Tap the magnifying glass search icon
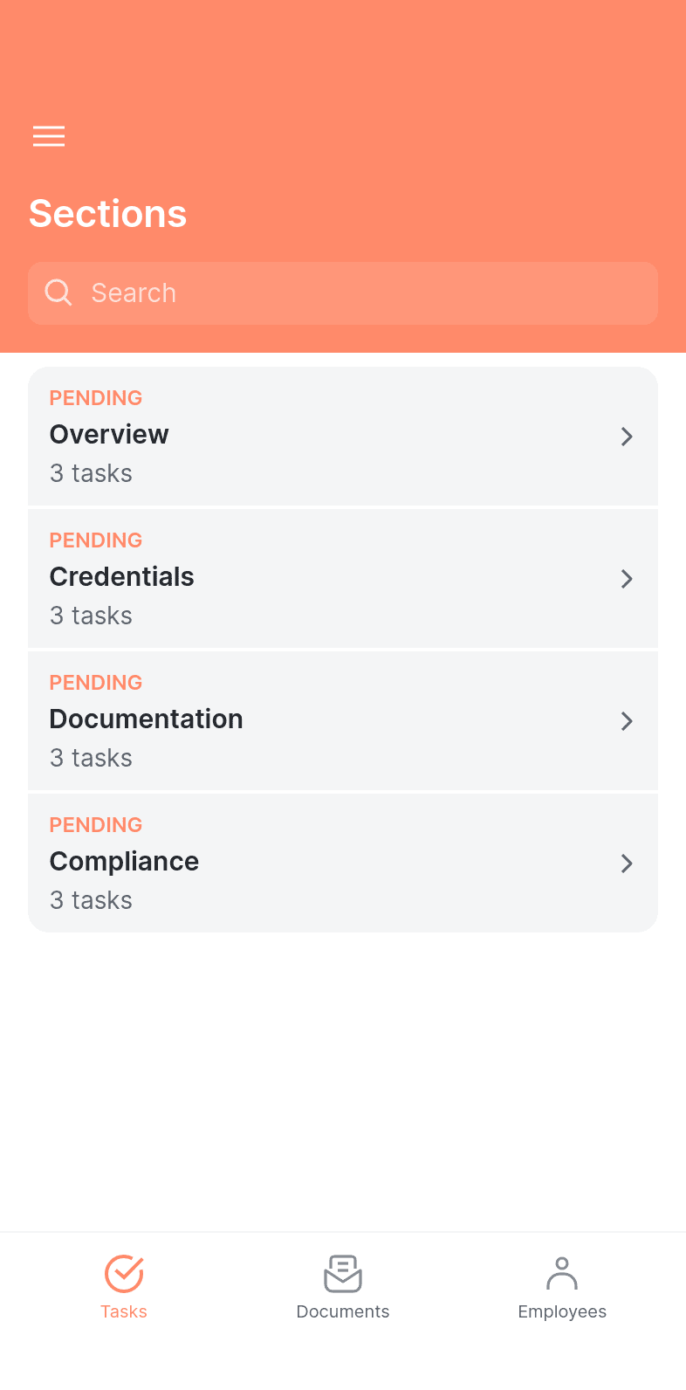This screenshot has width=686, height=1390. pos(58,292)
